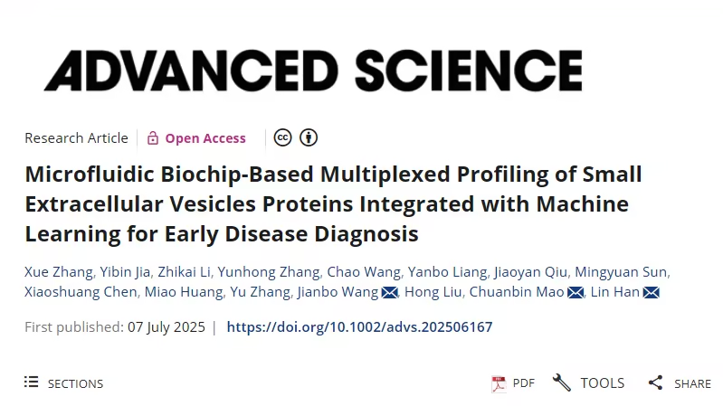This screenshot has width=723, height=406.
Task: Open the article DOI link
Action: point(359,326)
